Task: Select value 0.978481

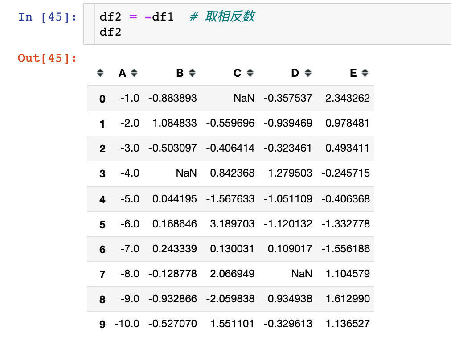Action: (x=348, y=123)
